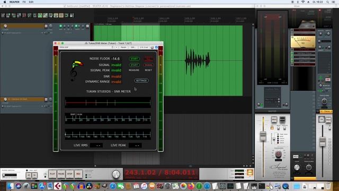The image size is (339, 191).
Task: Click the forward arrow button in the transport
Action: pyautogui.click(x=34, y=175)
